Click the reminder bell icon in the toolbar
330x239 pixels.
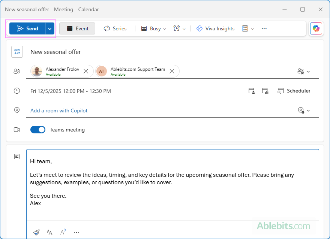click(177, 28)
